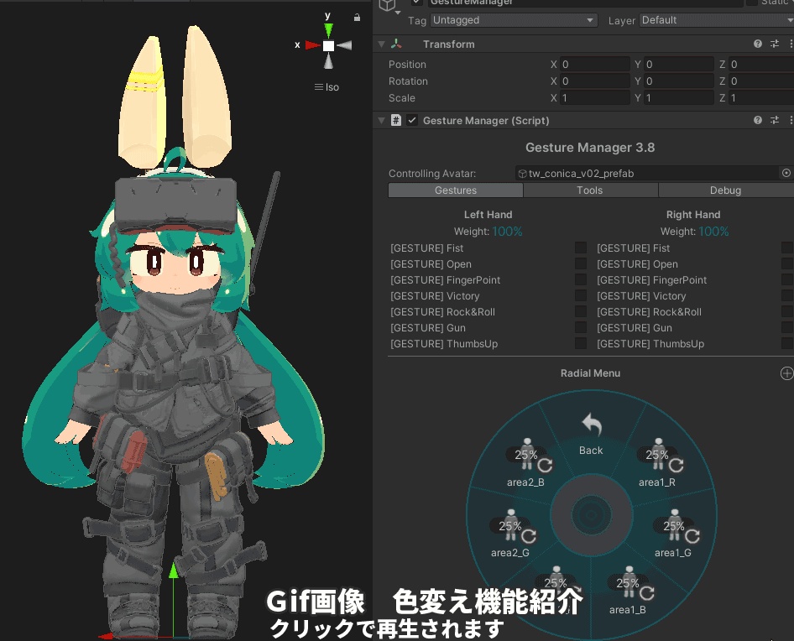Click the green Y axis on the scene gizmo
794x641 pixels.
327,29
